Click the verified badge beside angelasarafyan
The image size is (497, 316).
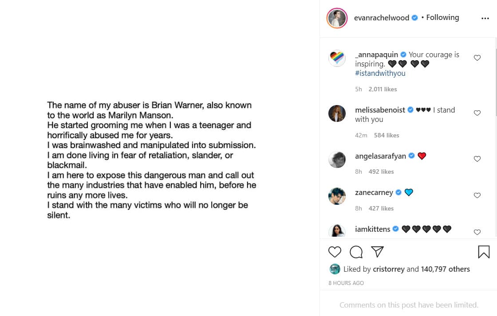tap(412, 156)
